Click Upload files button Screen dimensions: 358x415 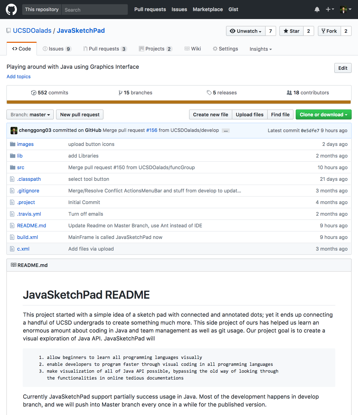tap(250, 114)
